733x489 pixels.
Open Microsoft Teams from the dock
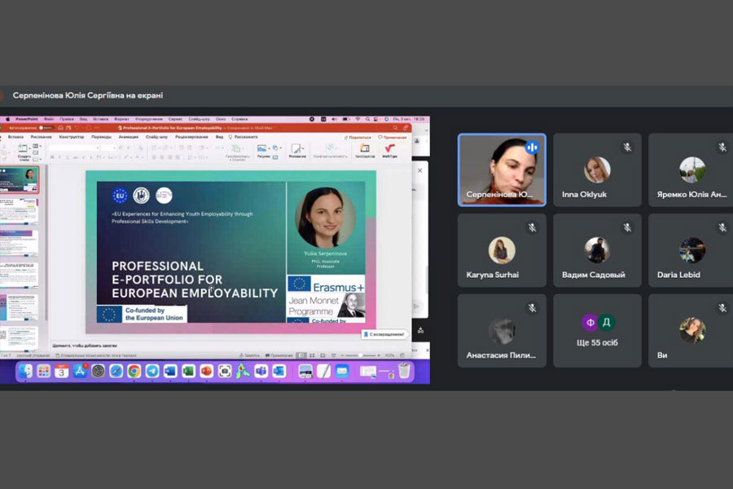click(x=261, y=371)
